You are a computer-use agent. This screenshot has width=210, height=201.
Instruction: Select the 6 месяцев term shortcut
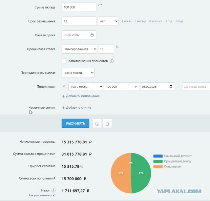click(x=156, y=21)
